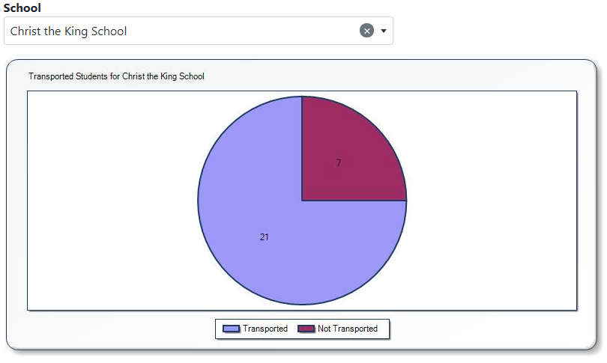Click the 7 data label on the pie
The width and height of the screenshot is (607, 363).
[x=339, y=163]
